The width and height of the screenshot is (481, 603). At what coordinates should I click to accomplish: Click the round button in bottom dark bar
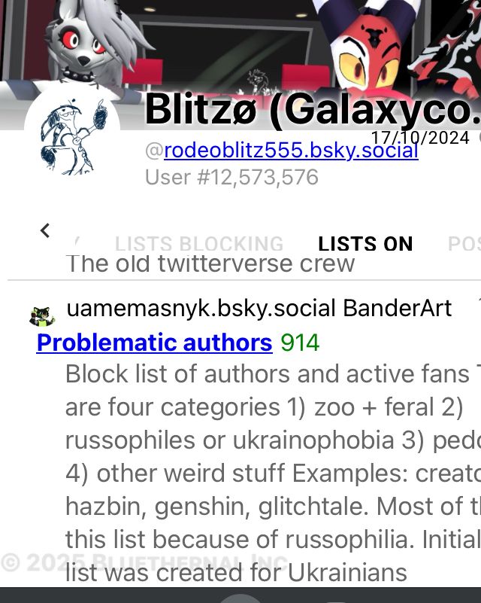tap(240, 598)
